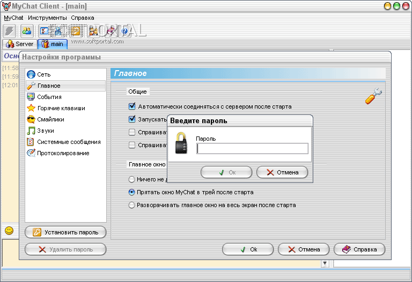The image size is (412, 282).
Task: Toggle the first Спрашивать checkbox
Action: pyautogui.click(x=132, y=132)
